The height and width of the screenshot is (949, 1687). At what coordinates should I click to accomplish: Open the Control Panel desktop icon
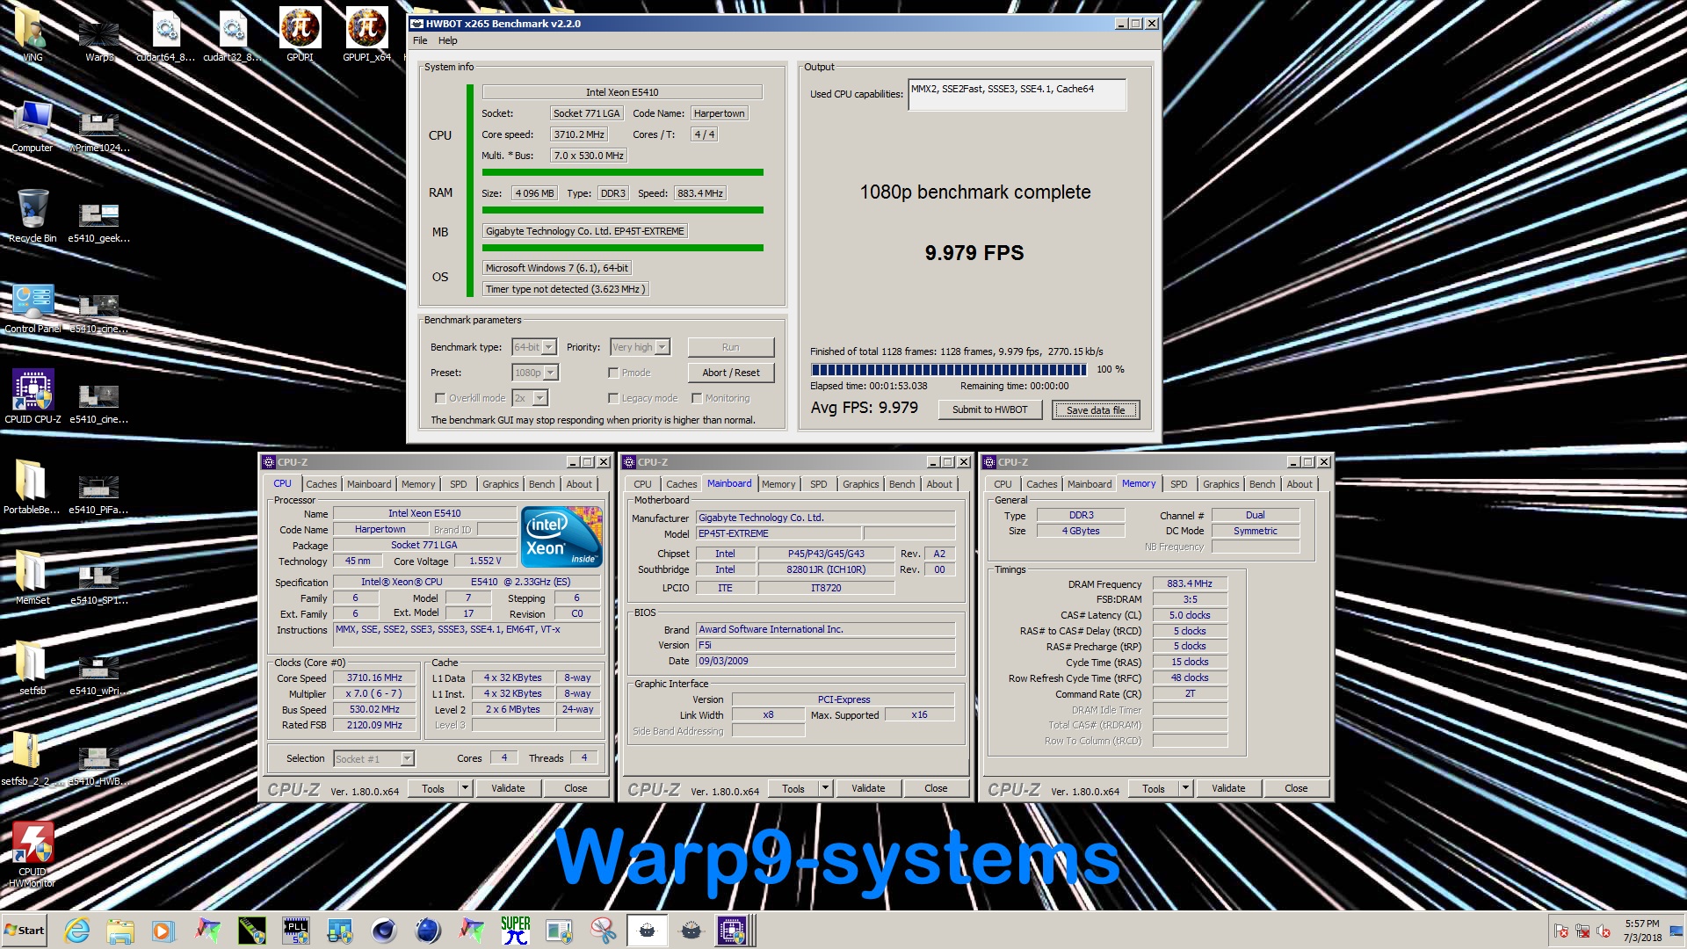(x=33, y=308)
